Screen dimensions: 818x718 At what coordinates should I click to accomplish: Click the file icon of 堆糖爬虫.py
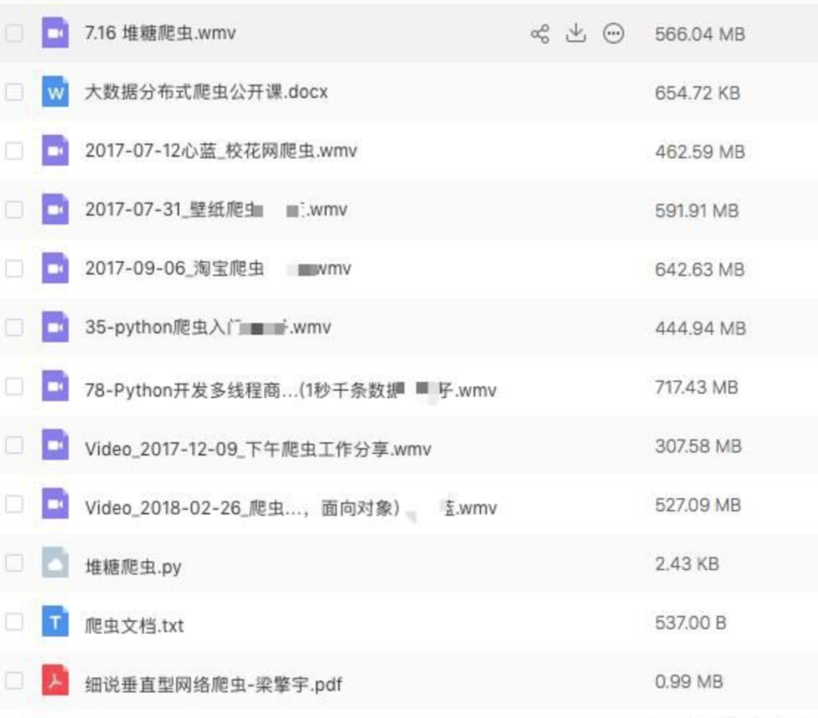[x=55, y=563]
